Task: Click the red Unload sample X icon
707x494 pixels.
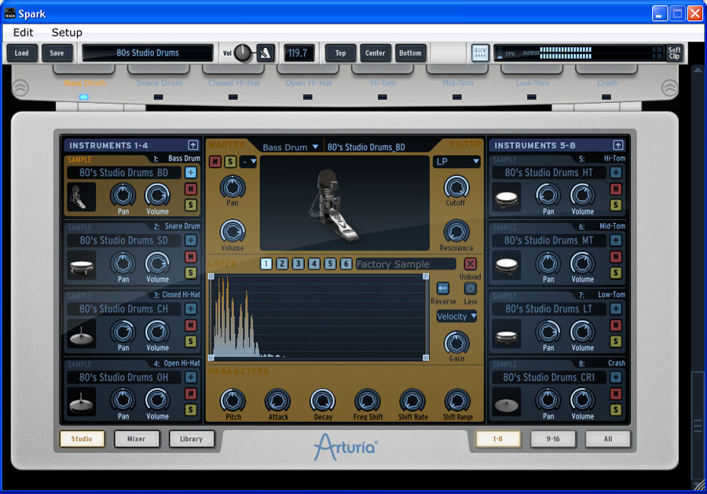Action: tap(470, 265)
